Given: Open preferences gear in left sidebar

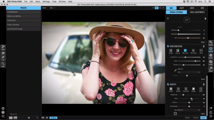Looking at the screenshot, I should (3, 108).
